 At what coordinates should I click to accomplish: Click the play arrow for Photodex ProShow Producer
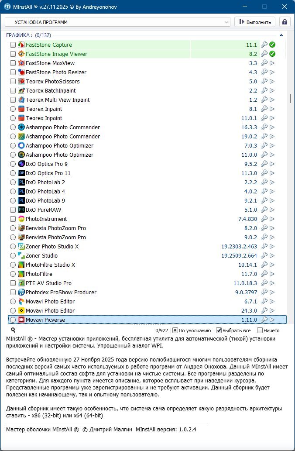272,293
